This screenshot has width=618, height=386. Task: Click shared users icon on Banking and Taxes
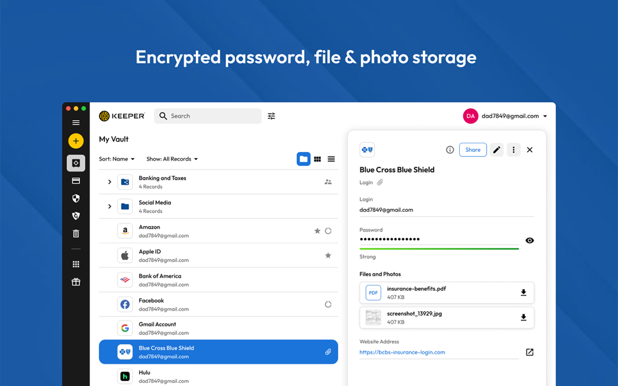click(x=328, y=182)
